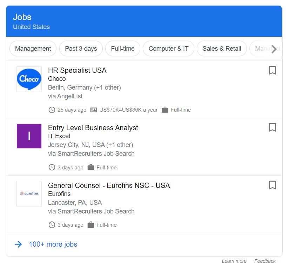Filter by Full-time chip
This screenshot has height=267, width=289.
[123, 49]
